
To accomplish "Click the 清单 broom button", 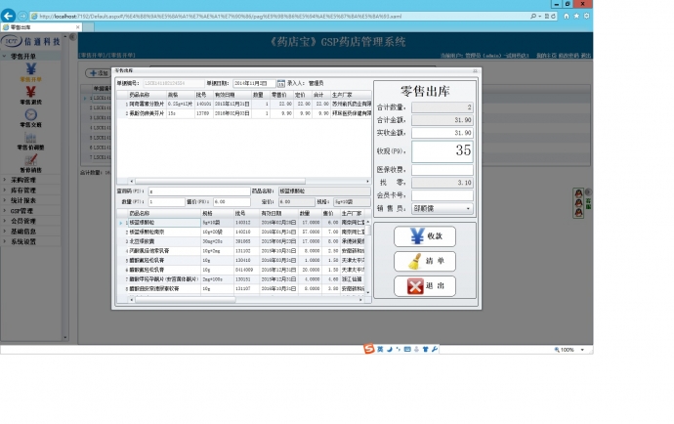I will click(425, 261).
